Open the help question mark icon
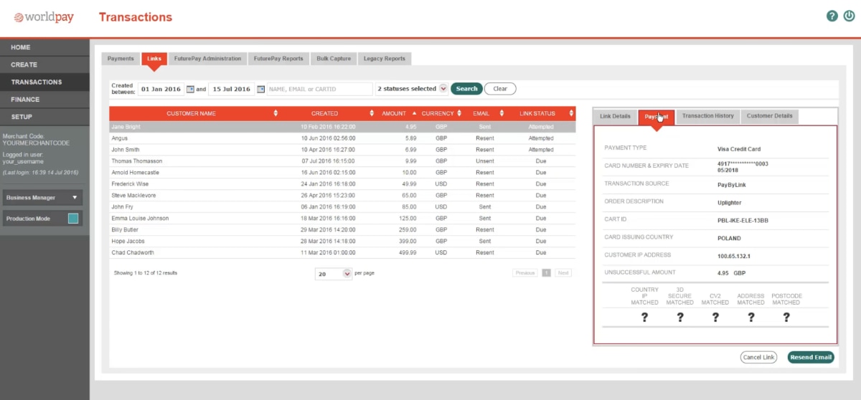The width and height of the screenshot is (861, 400). pyautogui.click(x=832, y=16)
